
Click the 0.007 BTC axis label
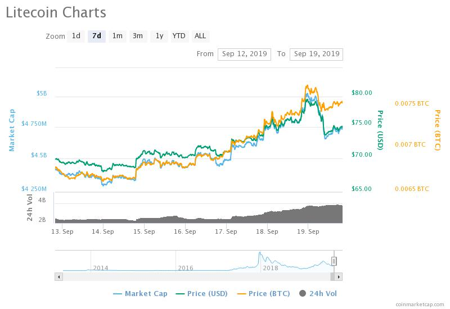(x=410, y=144)
